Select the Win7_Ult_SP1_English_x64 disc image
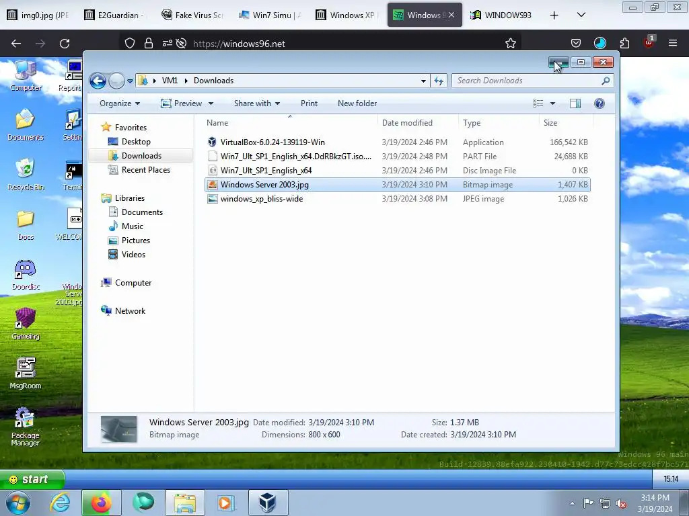 [397, 171]
